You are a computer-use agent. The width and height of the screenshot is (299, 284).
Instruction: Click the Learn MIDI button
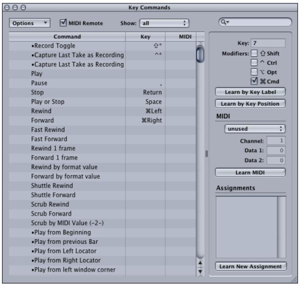click(250, 172)
